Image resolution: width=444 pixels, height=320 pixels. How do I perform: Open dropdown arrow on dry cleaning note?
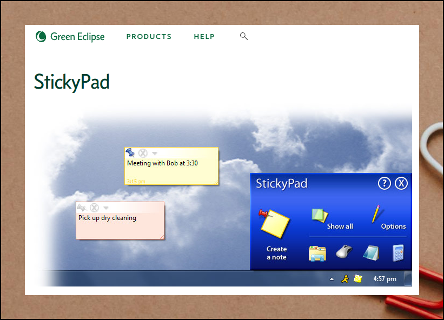106,208
